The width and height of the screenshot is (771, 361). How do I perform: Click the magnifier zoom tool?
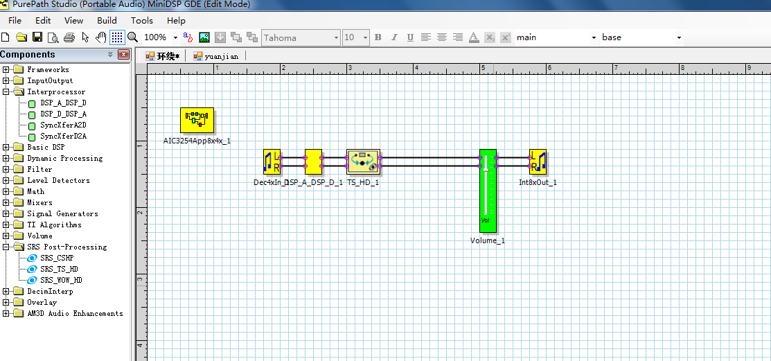point(133,37)
